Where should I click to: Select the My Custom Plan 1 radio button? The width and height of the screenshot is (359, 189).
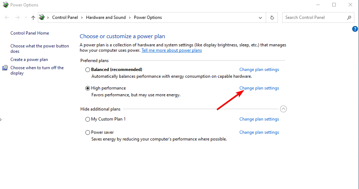[x=88, y=119]
